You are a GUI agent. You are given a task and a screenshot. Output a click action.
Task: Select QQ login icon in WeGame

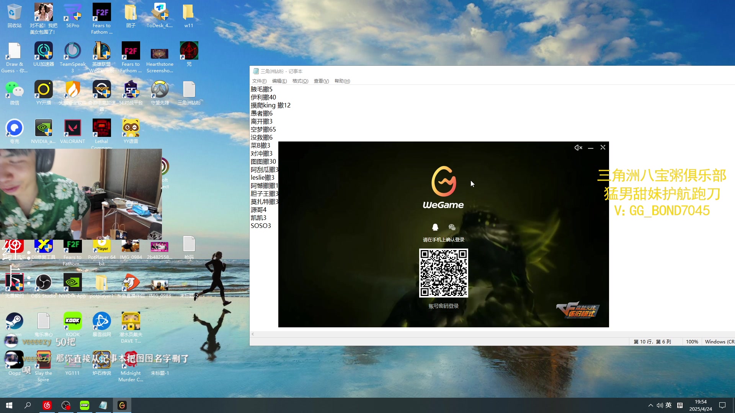click(x=435, y=227)
